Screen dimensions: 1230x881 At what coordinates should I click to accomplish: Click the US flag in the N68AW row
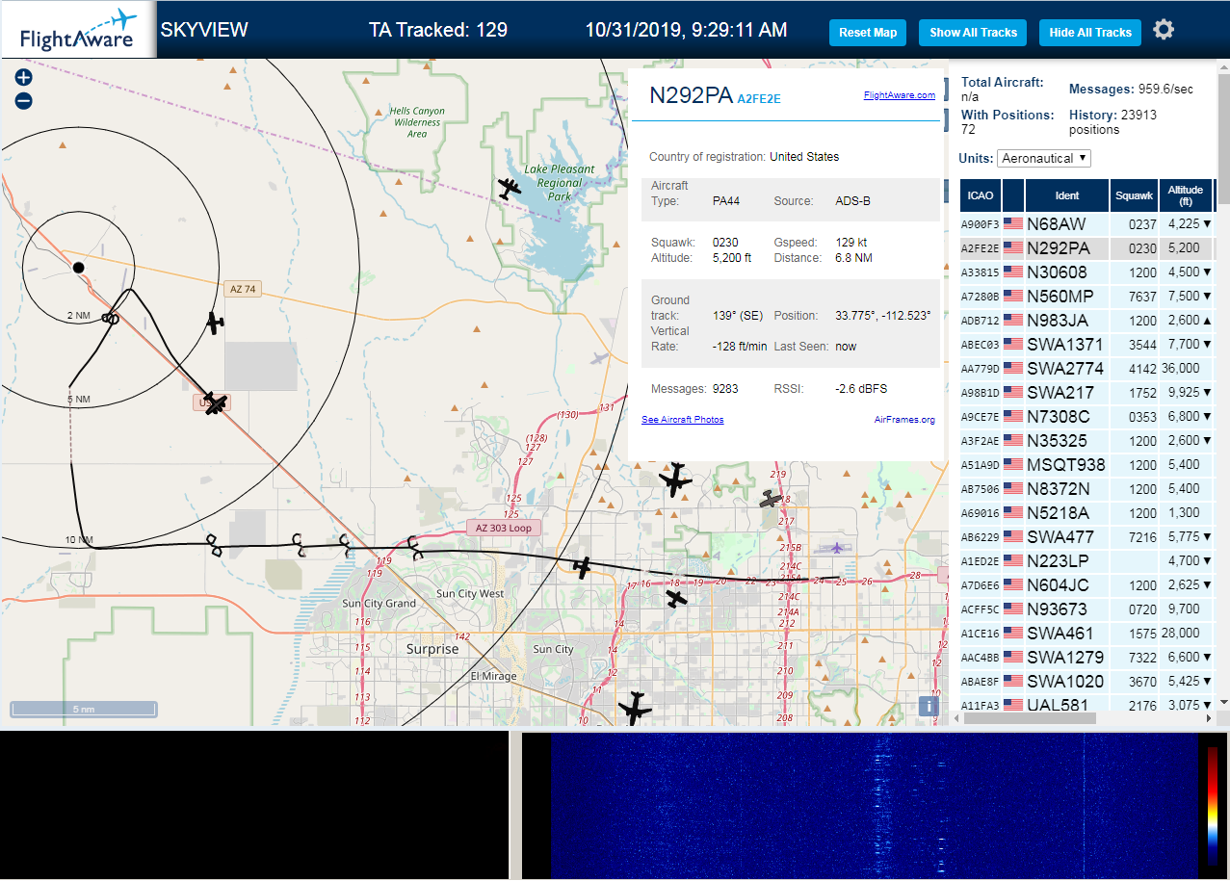coord(1013,223)
